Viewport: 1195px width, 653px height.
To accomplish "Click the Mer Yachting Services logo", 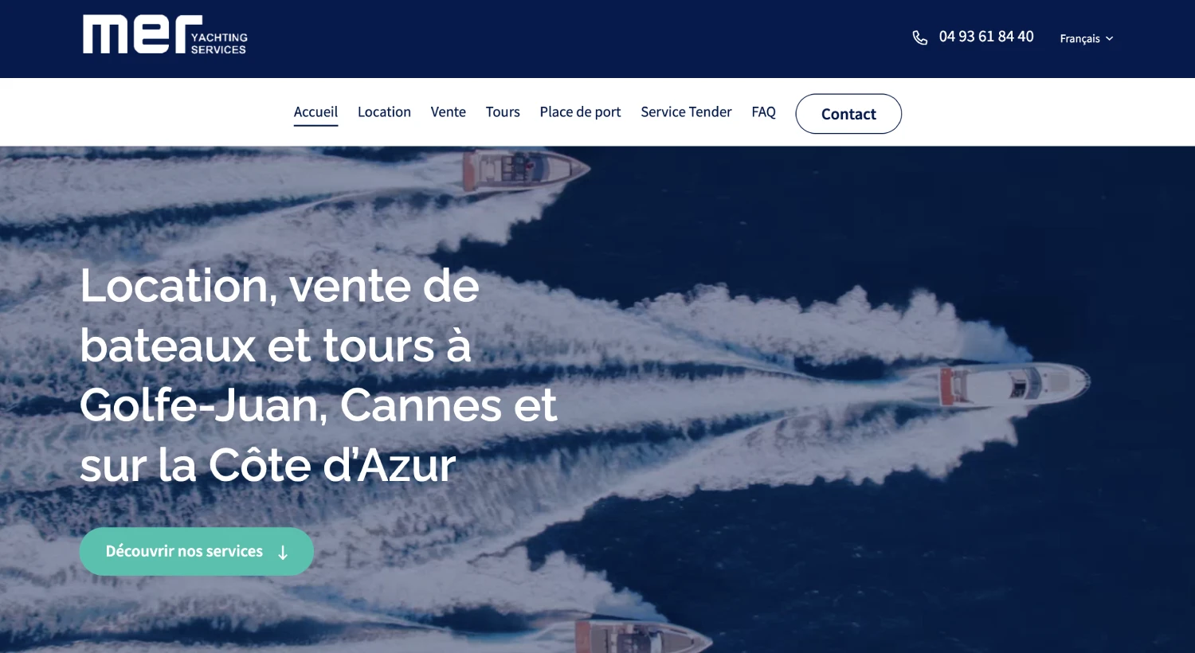I will pos(166,35).
